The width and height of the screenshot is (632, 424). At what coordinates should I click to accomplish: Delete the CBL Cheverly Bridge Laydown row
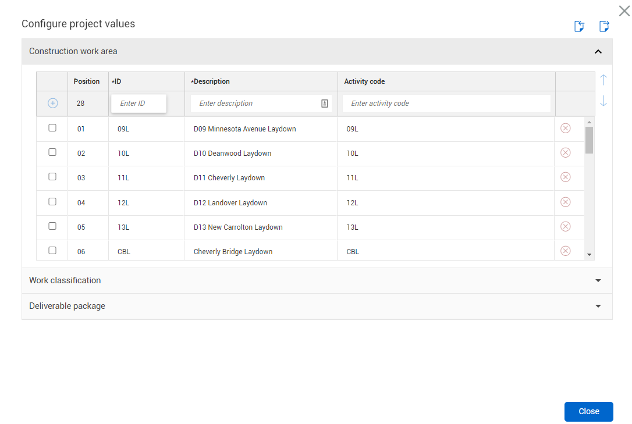tap(566, 251)
